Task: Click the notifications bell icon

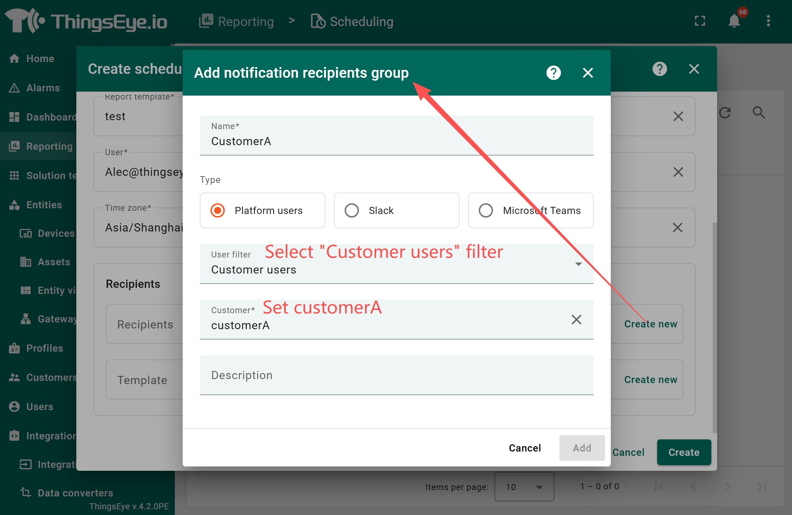Action: coord(734,21)
